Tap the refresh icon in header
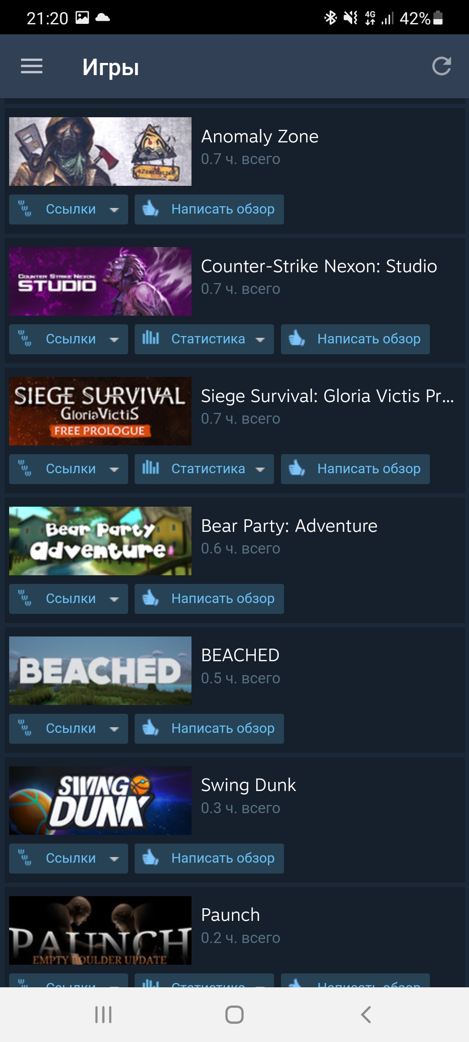Screen dimensions: 469x1042 click(442, 66)
